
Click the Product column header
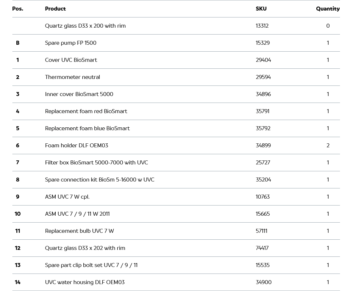[55, 9]
